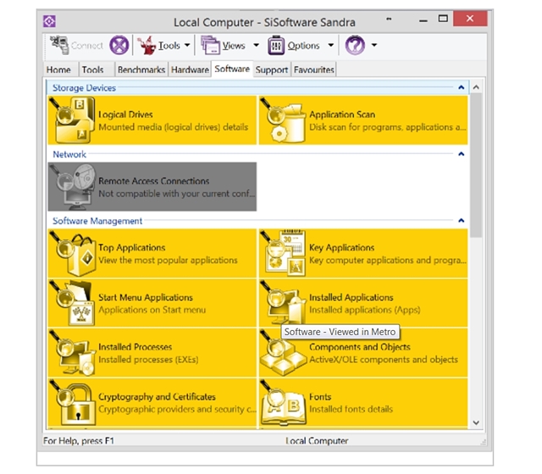542x474 pixels.
Task: Open the Installed Processes icon
Action: pos(72,353)
